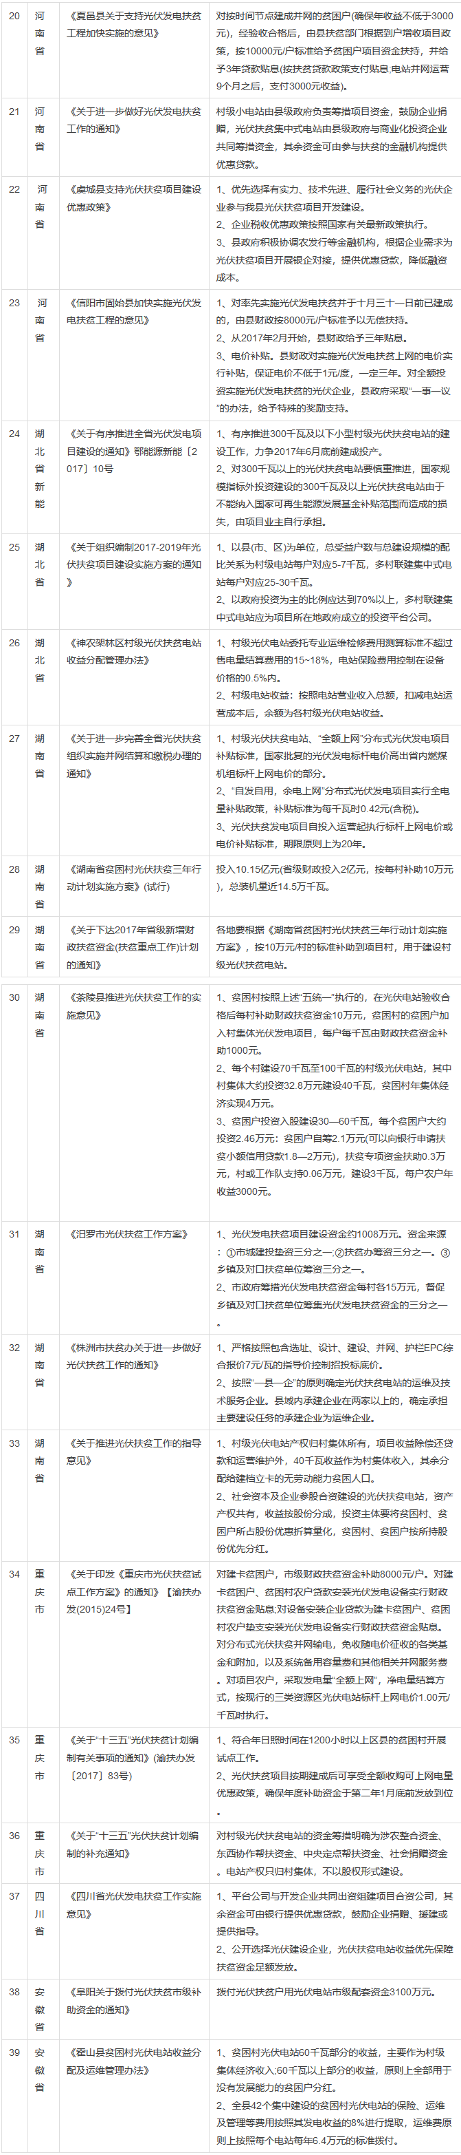Click《株洲市扶贫办关于进一步做好光伏扶贫工作的通知》title

[133, 1355]
